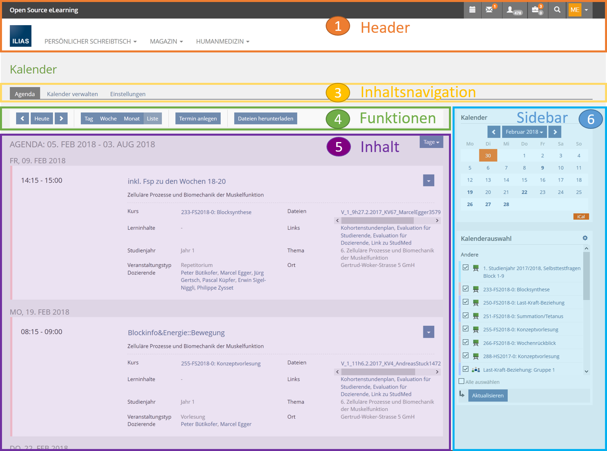Viewport: 607px width, 451px height.
Task: Open the briefcase workspace icon
Action: [535, 10]
